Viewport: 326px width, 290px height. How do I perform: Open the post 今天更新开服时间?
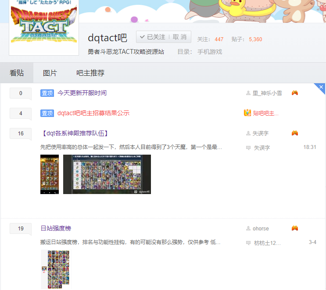coord(82,93)
